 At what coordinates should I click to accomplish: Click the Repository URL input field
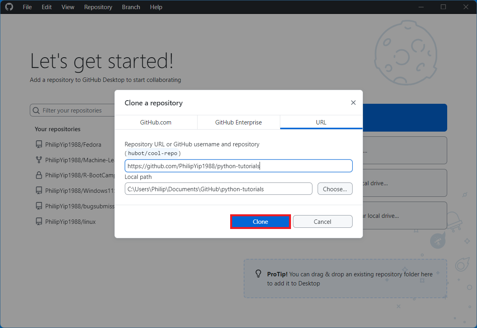(x=238, y=166)
